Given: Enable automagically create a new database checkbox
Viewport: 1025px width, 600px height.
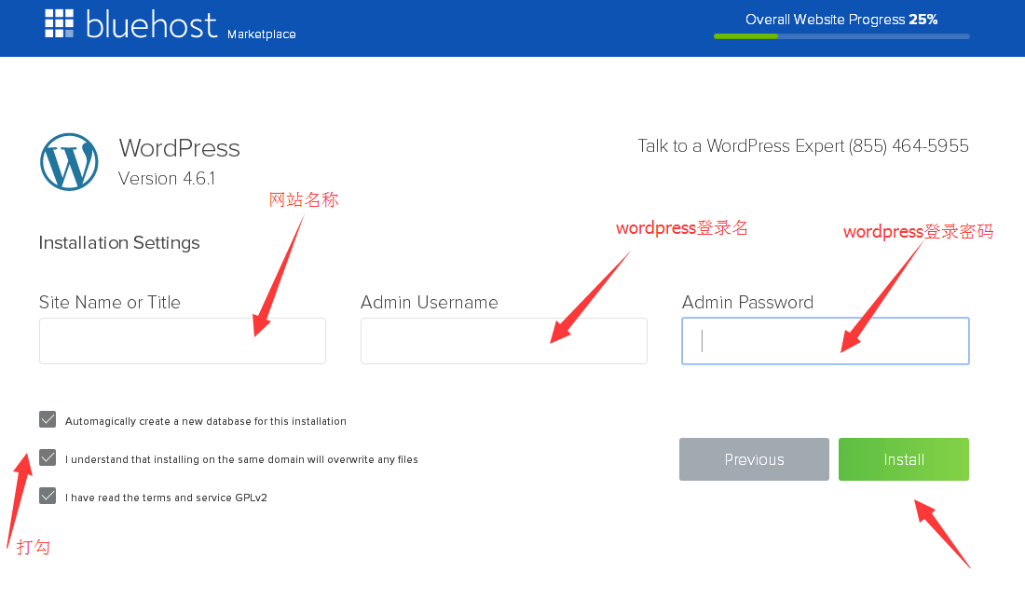Looking at the screenshot, I should 48,419.
